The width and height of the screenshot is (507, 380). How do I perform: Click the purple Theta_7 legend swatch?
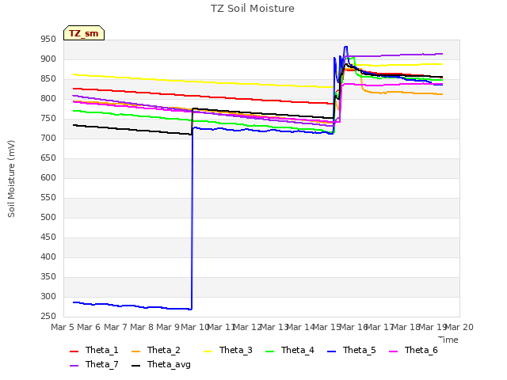tap(74, 366)
